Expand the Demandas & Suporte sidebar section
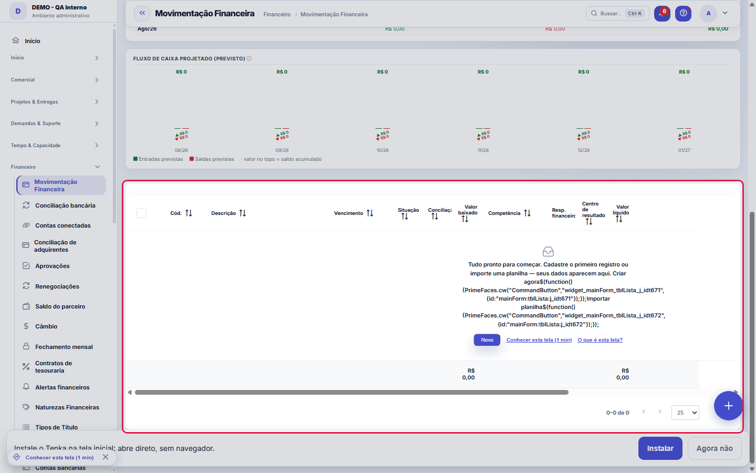This screenshot has height=473, width=756. (x=55, y=124)
